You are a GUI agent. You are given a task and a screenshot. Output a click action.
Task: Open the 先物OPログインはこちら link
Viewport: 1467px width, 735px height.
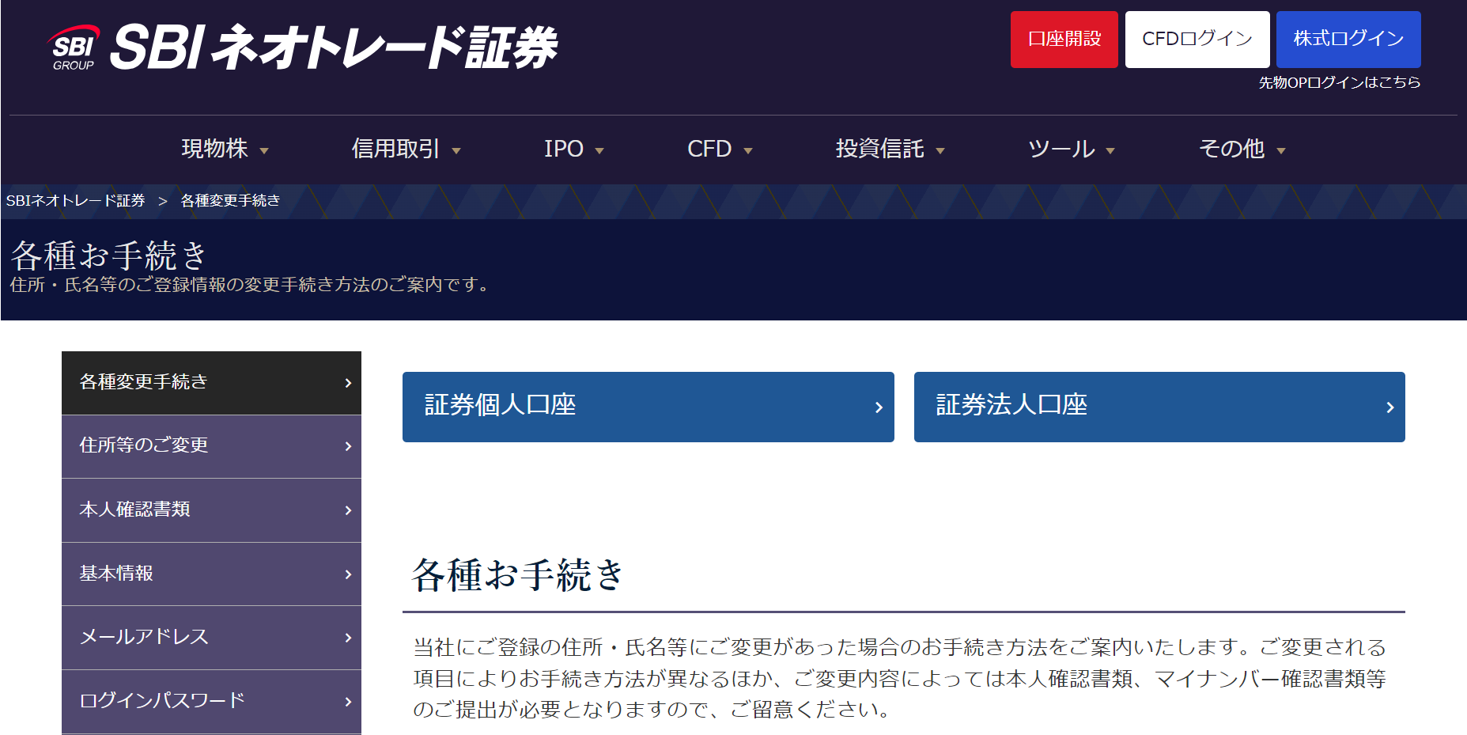[1340, 82]
